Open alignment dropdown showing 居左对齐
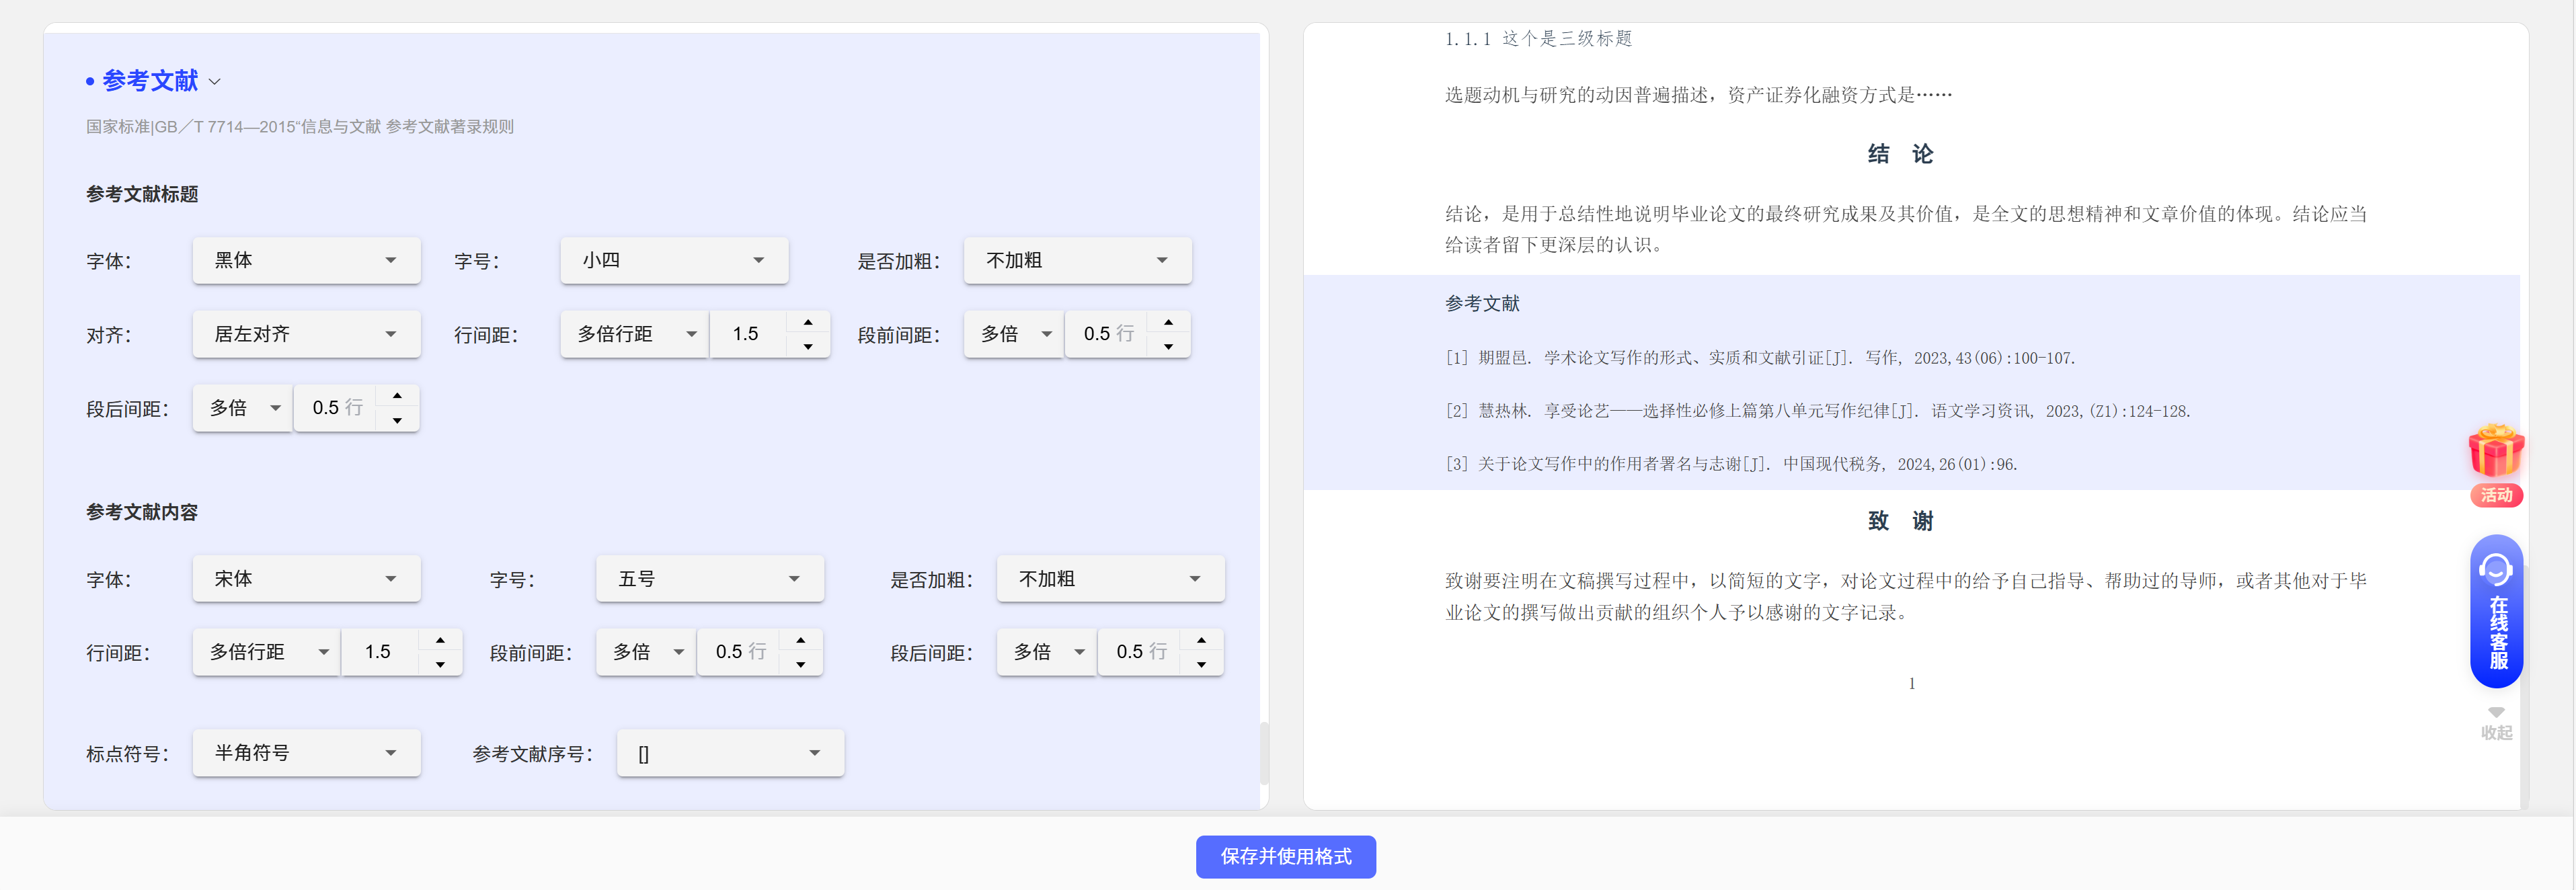 pyautogui.click(x=306, y=334)
